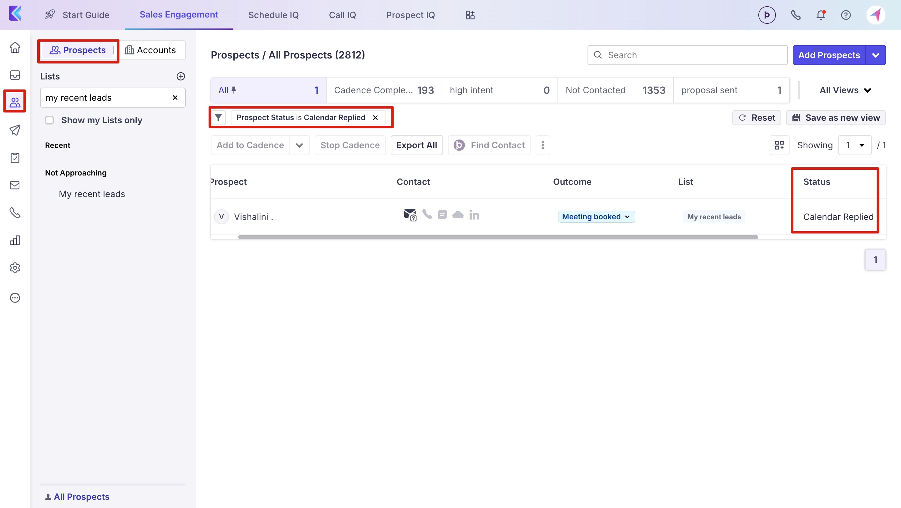The image size is (901, 508).
Task: Open the Tasks clipboard sidebar icon
Action: pos(15,158)
